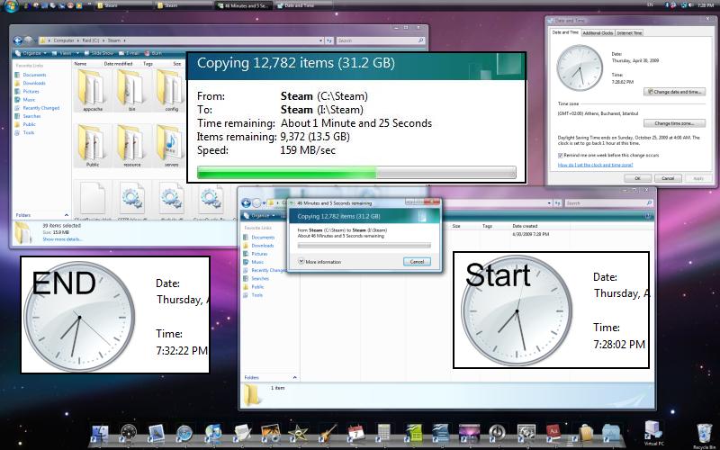Click Date and Time taskbar button
The height and width of the screenshot is (450, 720).
(x=303, y=5)
